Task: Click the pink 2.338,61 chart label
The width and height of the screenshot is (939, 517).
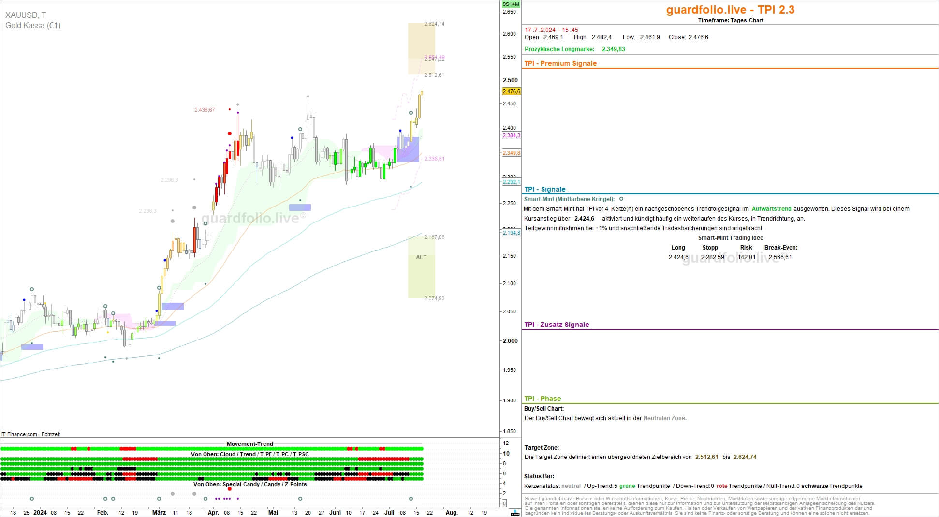Action: pos(434,159)
